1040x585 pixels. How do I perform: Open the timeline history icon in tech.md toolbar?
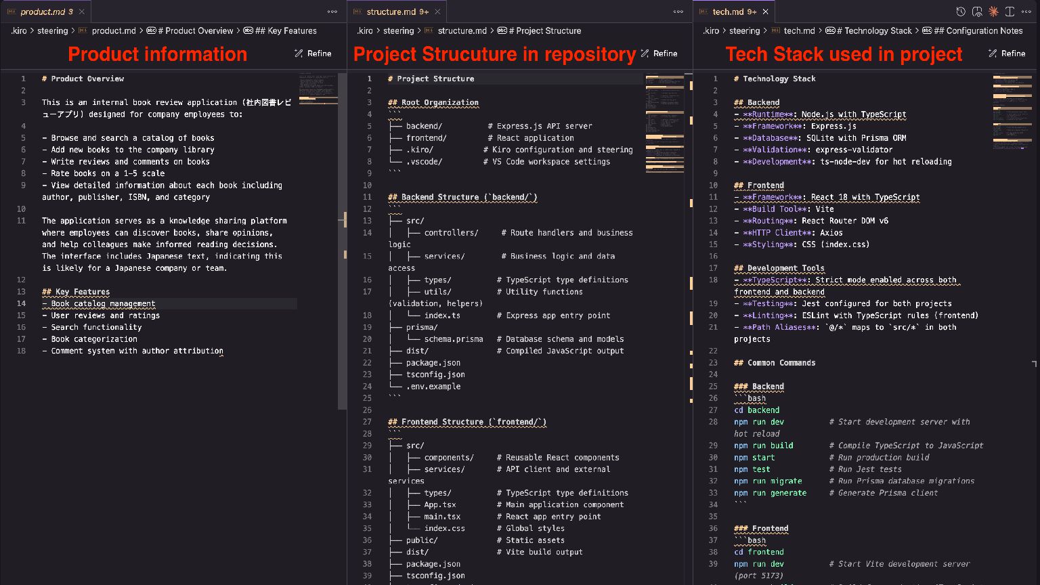tap(960, 12)
